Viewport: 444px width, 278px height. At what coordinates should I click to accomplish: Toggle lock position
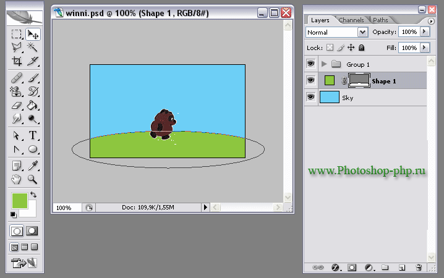[x=351, y=47]
